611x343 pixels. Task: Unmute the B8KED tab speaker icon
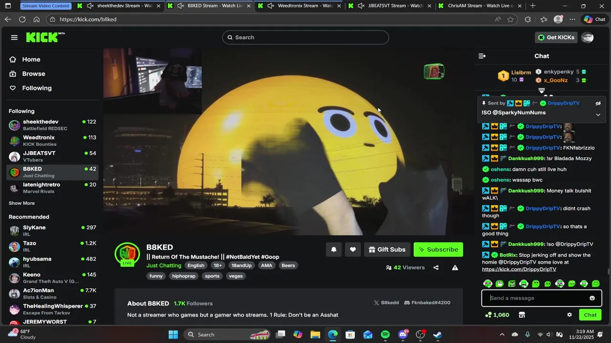click(180, 6)
